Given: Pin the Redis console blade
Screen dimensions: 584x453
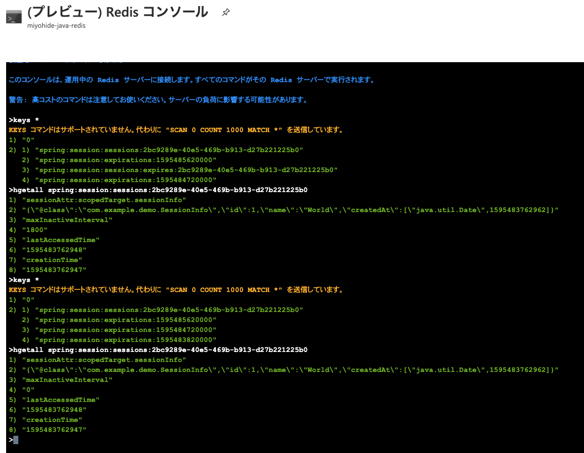Looking at the screenshot, I should (x=226, y=12).
